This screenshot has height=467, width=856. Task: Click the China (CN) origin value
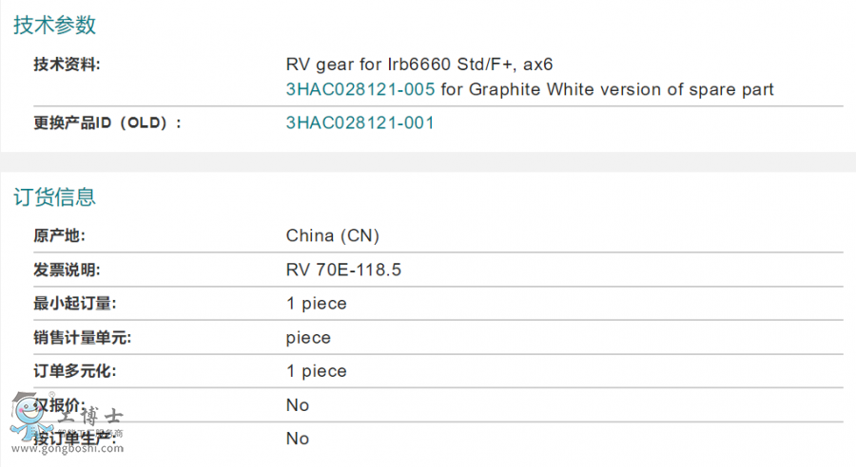[x=333, y=236]
